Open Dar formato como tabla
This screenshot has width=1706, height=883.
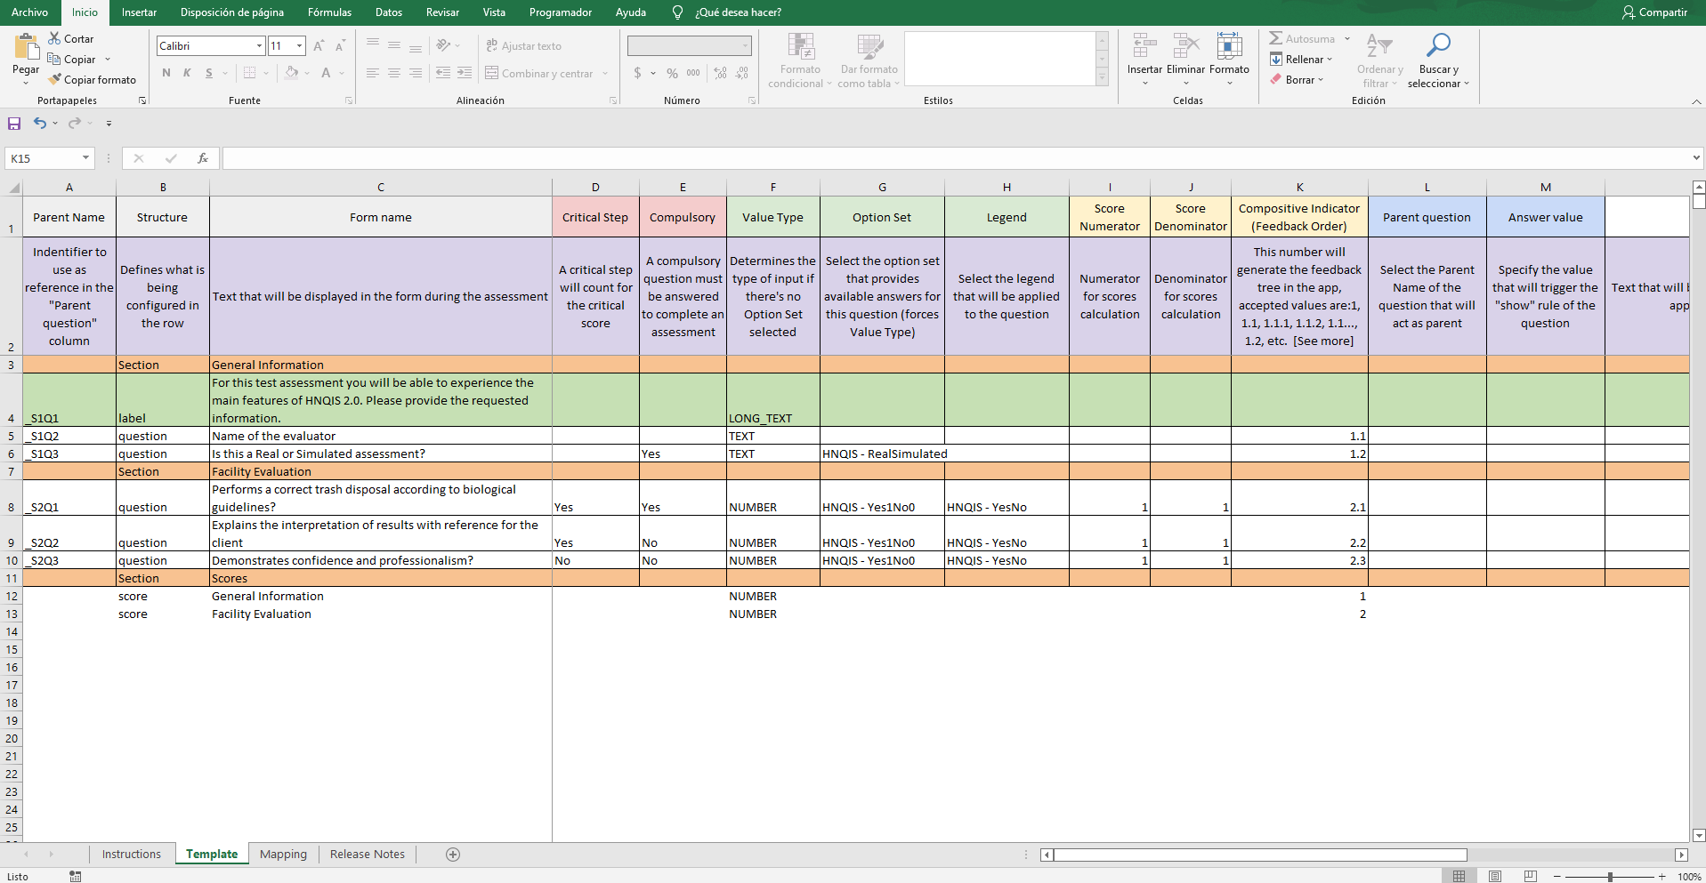pos(869,60)
